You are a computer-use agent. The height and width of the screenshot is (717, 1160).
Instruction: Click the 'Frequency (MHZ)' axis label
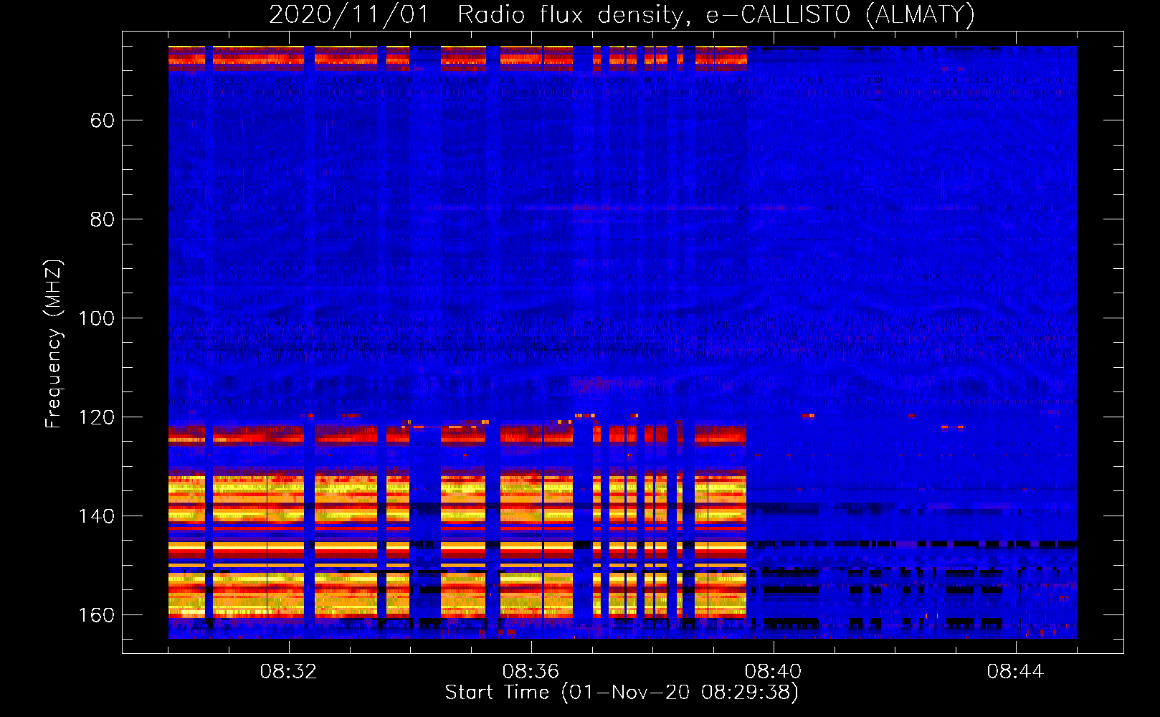(x=54, y=343)
